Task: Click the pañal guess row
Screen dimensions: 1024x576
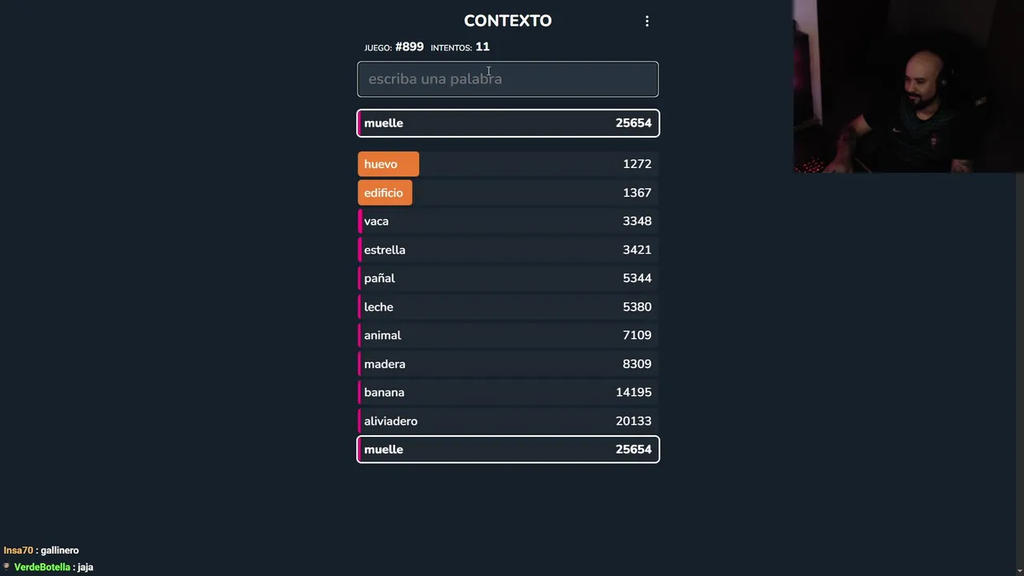Action: point(507,278)
